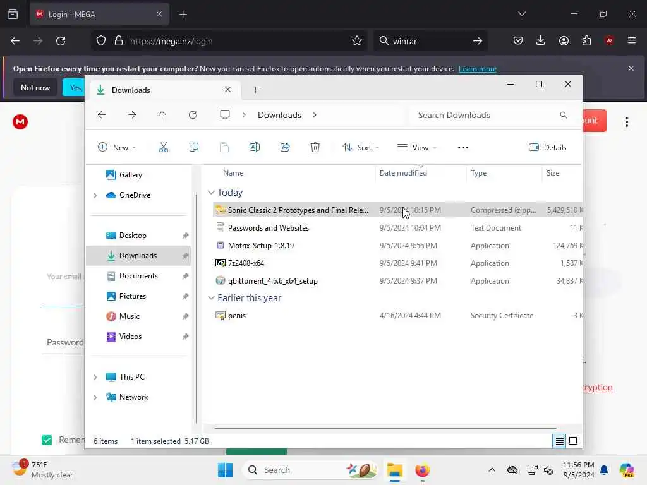Toggle the Details pane button
Viewport: 647px width, 485px height.
click(547, 147)
